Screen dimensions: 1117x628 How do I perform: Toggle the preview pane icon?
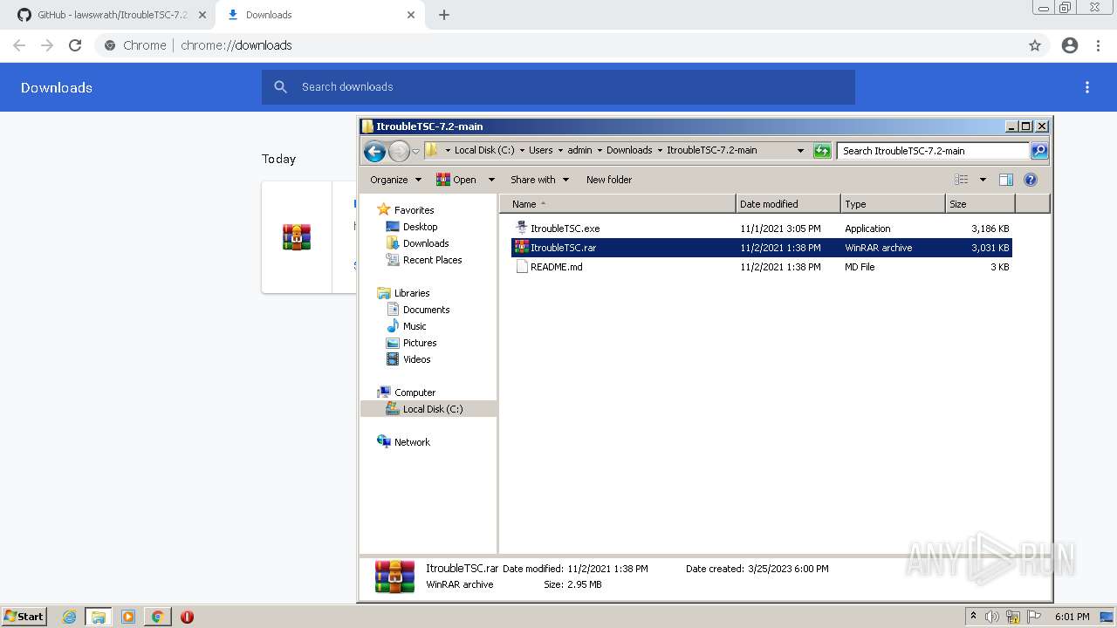click(1006, 180)
